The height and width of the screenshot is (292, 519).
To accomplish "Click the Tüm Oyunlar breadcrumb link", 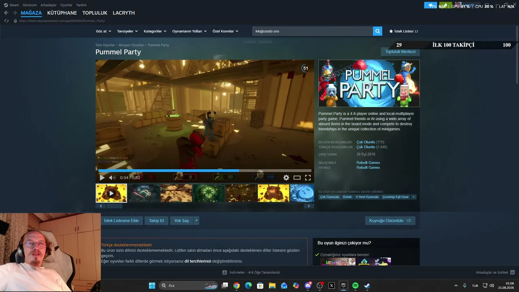I will (105, 45).
